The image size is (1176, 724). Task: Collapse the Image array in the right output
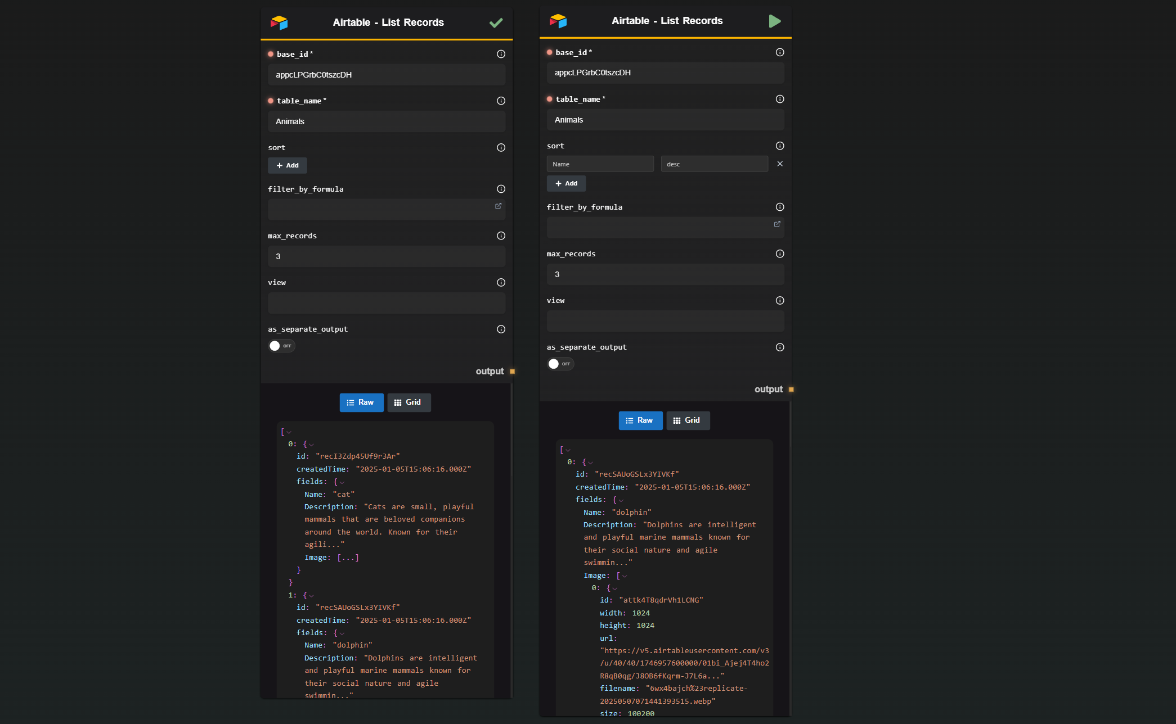[x=625, y=576]
